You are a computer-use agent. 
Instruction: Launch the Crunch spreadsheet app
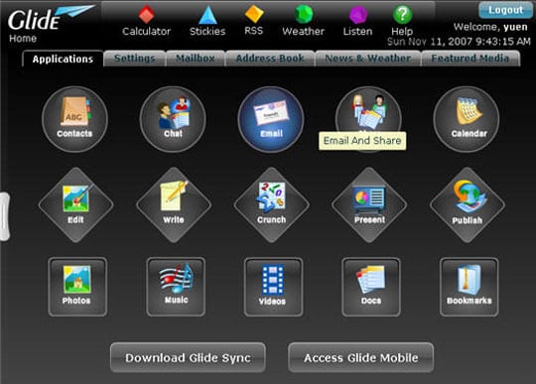coord(272,205)
